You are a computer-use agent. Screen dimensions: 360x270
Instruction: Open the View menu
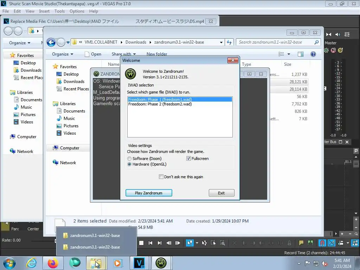(x=30, y=11)
